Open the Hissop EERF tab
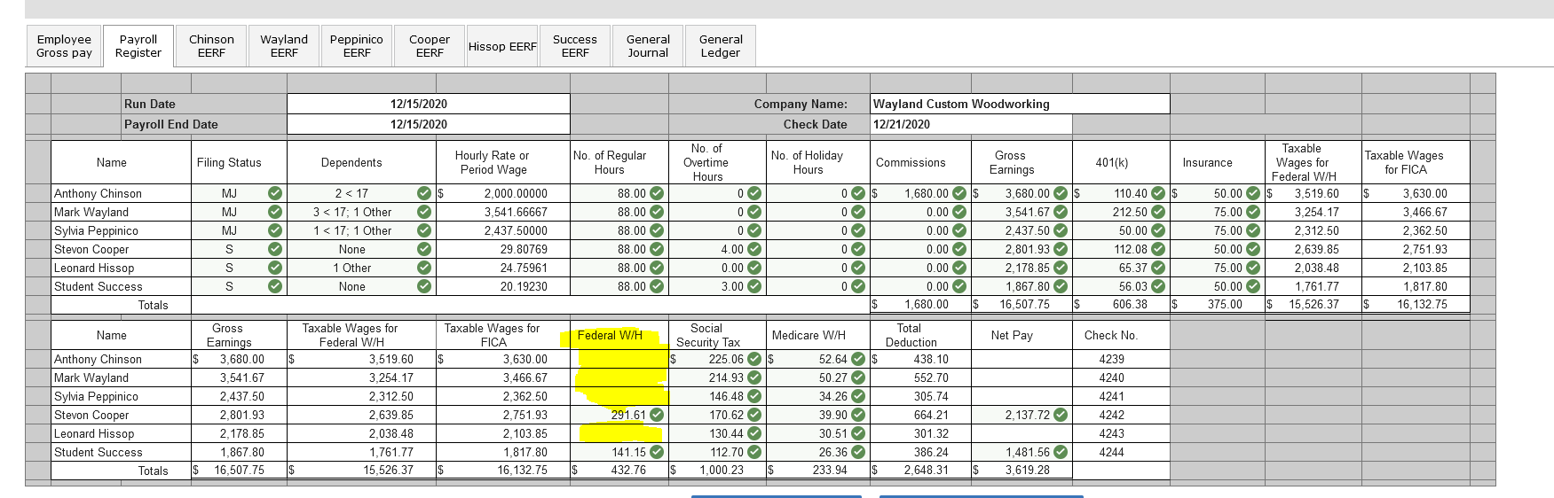 point(502,46)
